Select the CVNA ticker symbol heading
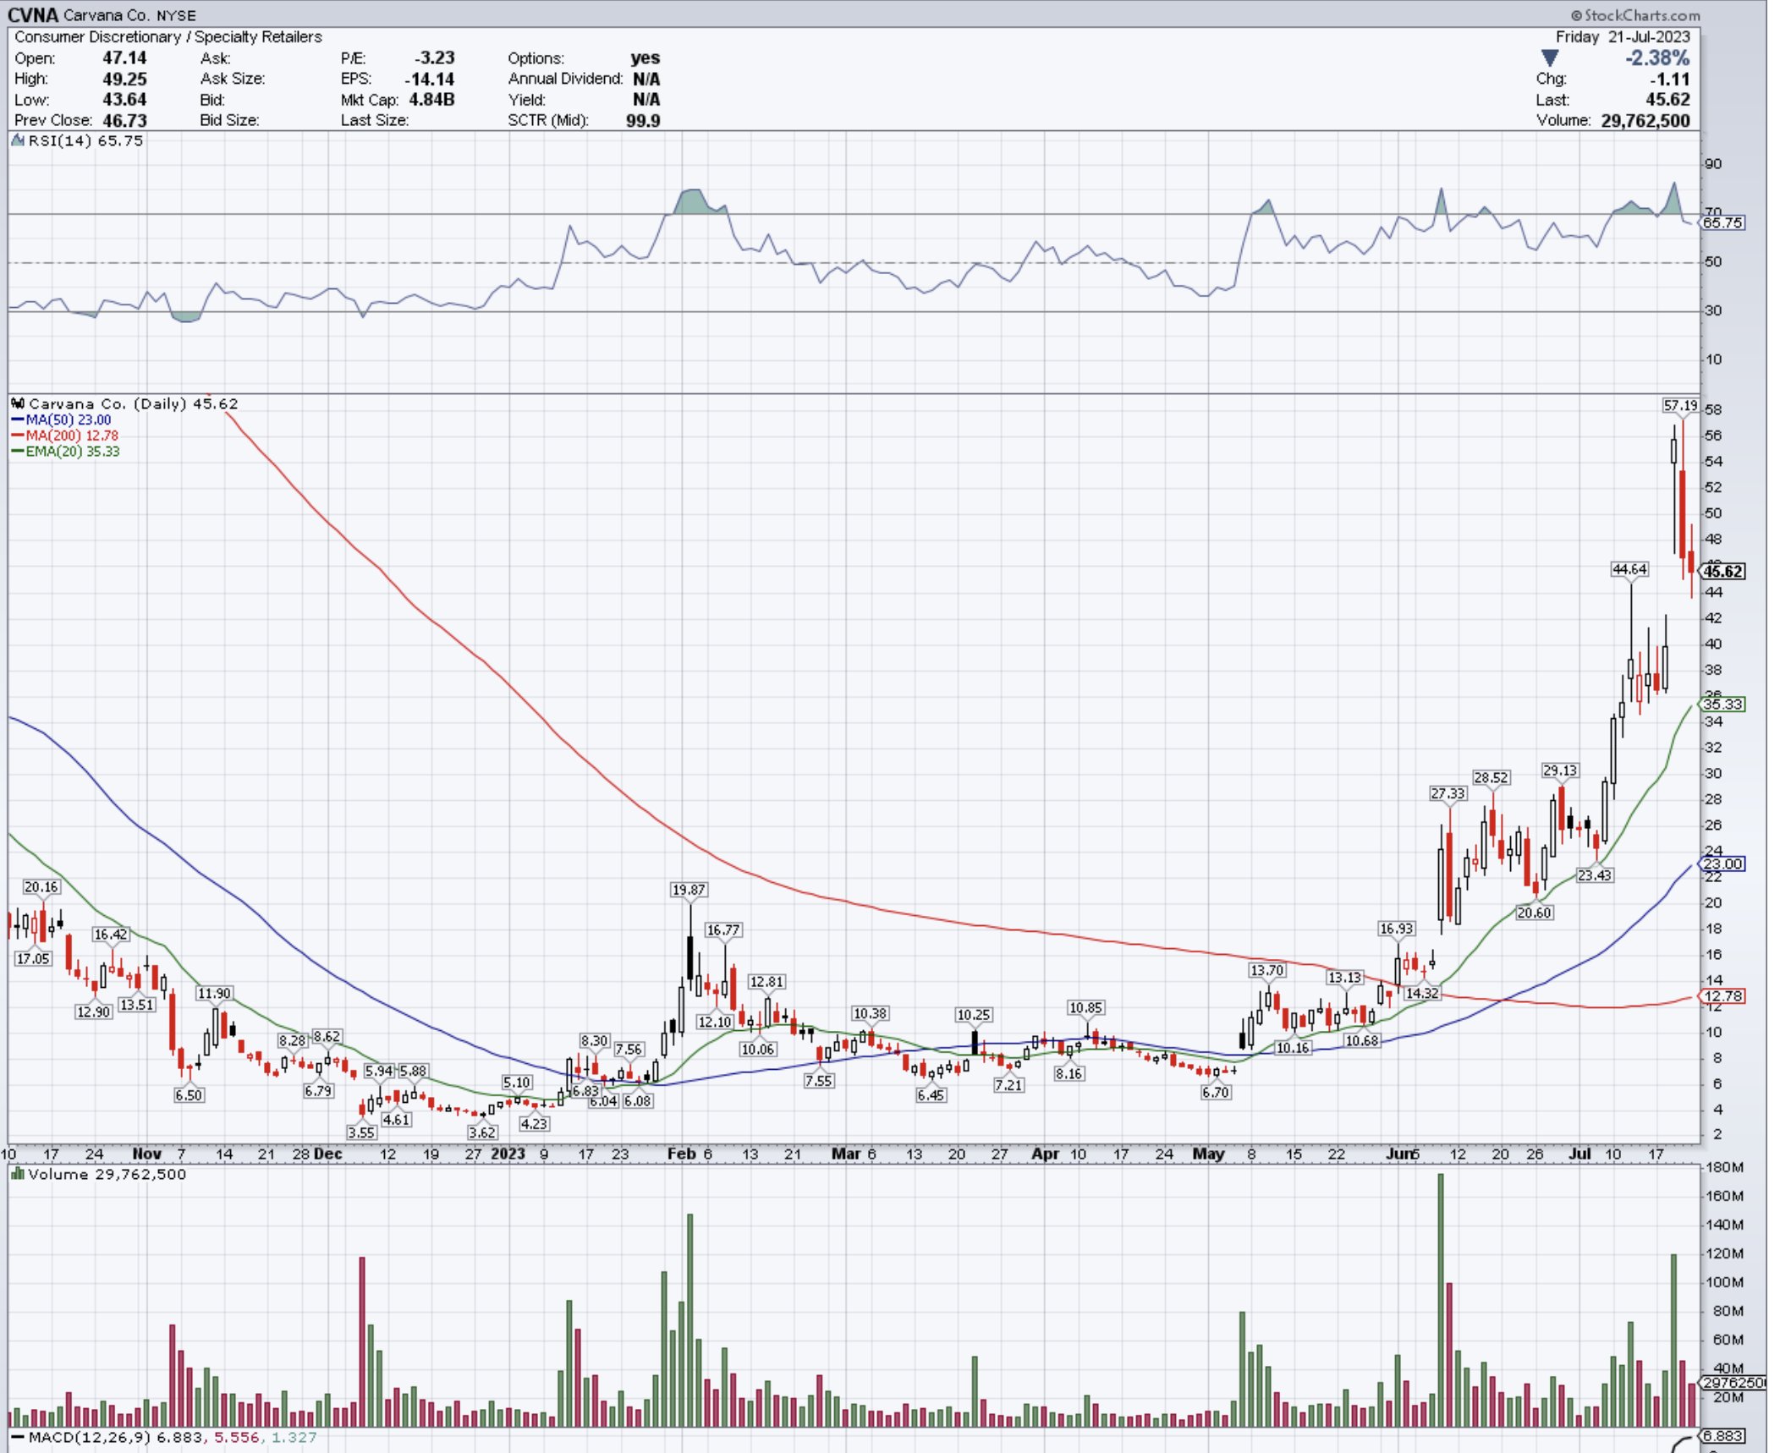1780x1453 pixels. 34,14
